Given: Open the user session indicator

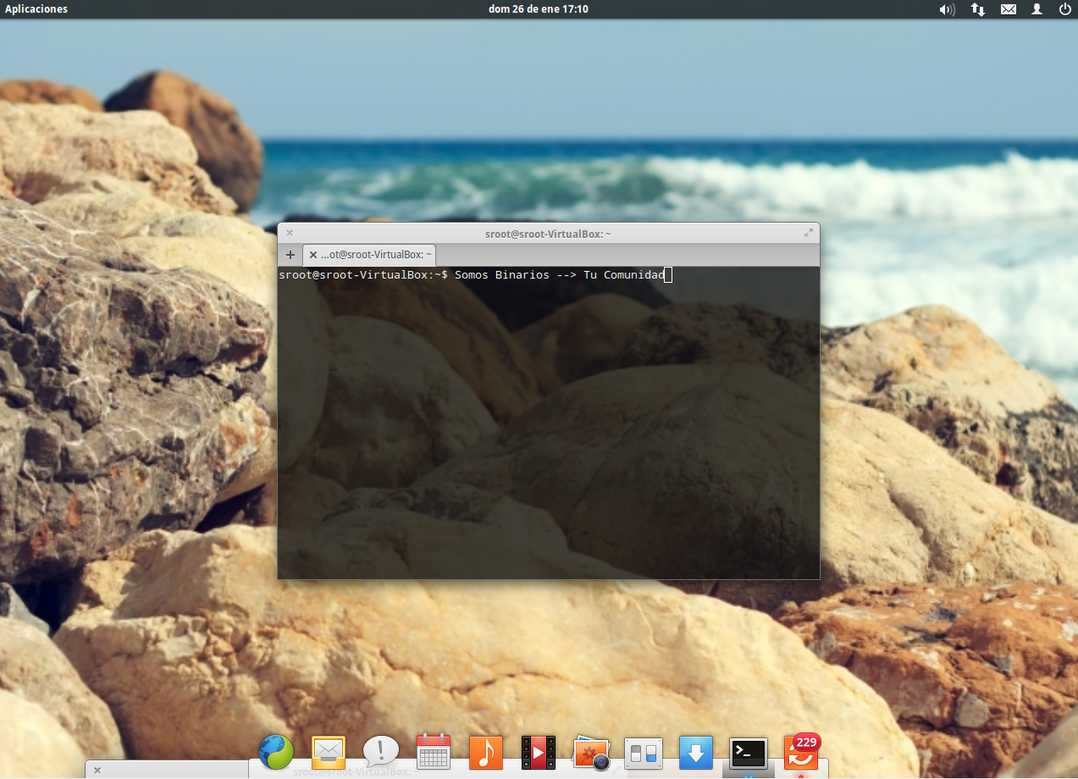Looking at the screenshot, I should click(x=1037, y=9).
